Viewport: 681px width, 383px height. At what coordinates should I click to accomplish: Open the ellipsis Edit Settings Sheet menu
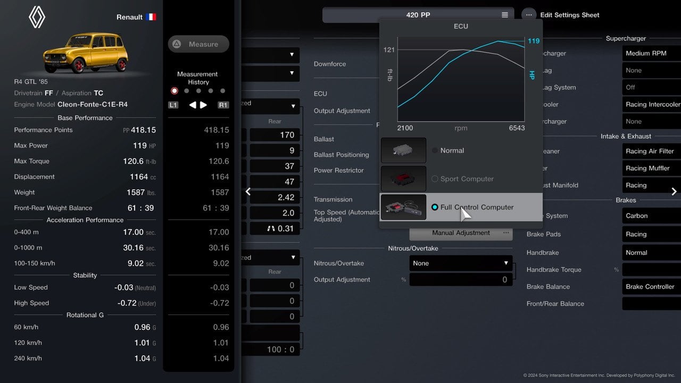click(529, 15)
